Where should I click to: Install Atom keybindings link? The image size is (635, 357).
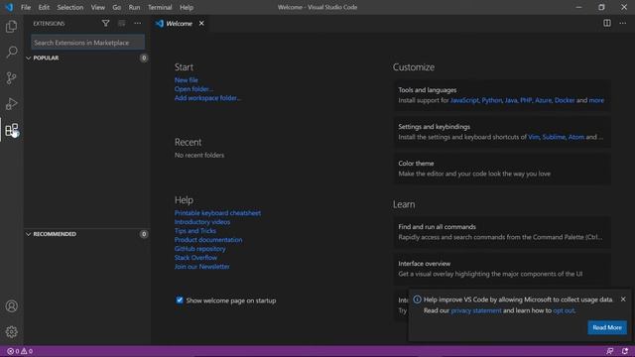click(x=575, y=137)
